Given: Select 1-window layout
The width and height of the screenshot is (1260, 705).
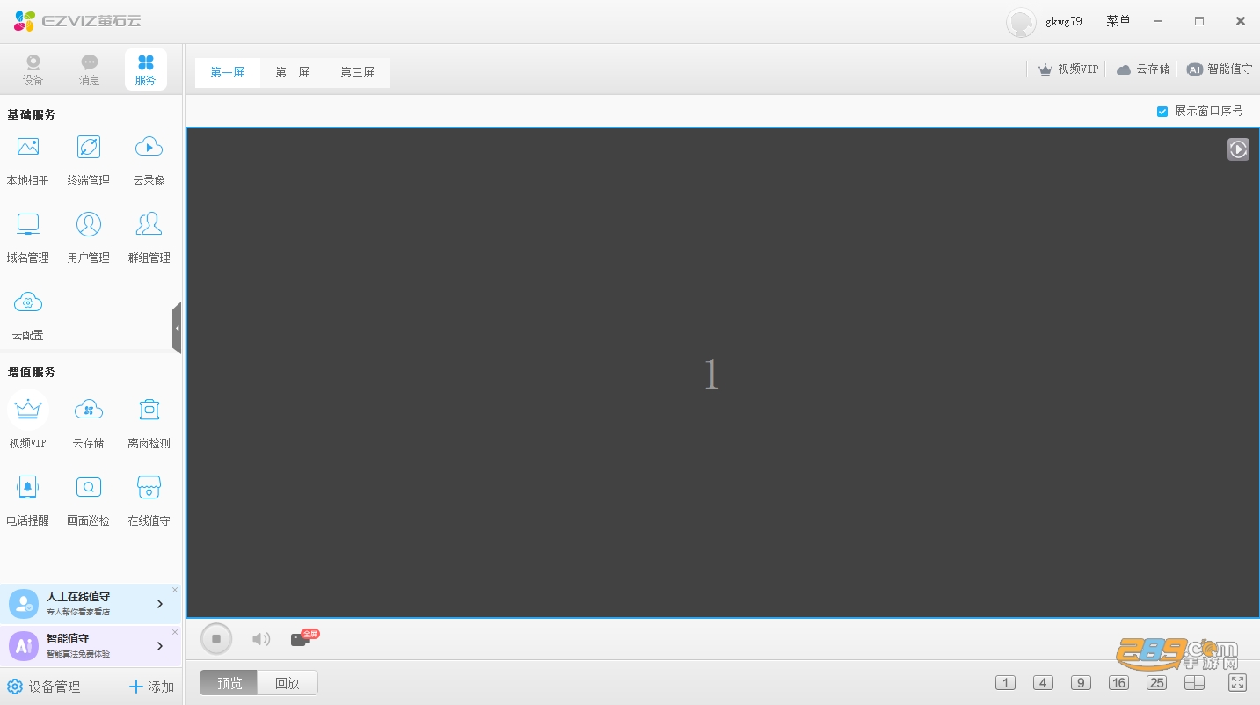Looking at the screenshot, I should coord(1005,683).
